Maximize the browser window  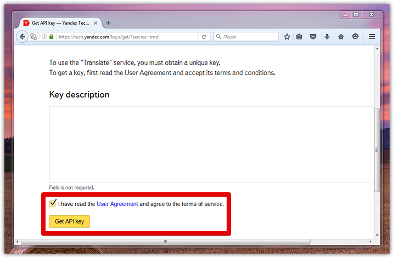click(x=356, y=15)
